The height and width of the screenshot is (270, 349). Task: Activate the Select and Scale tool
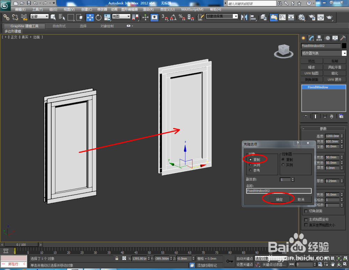[x=107, y=17]
